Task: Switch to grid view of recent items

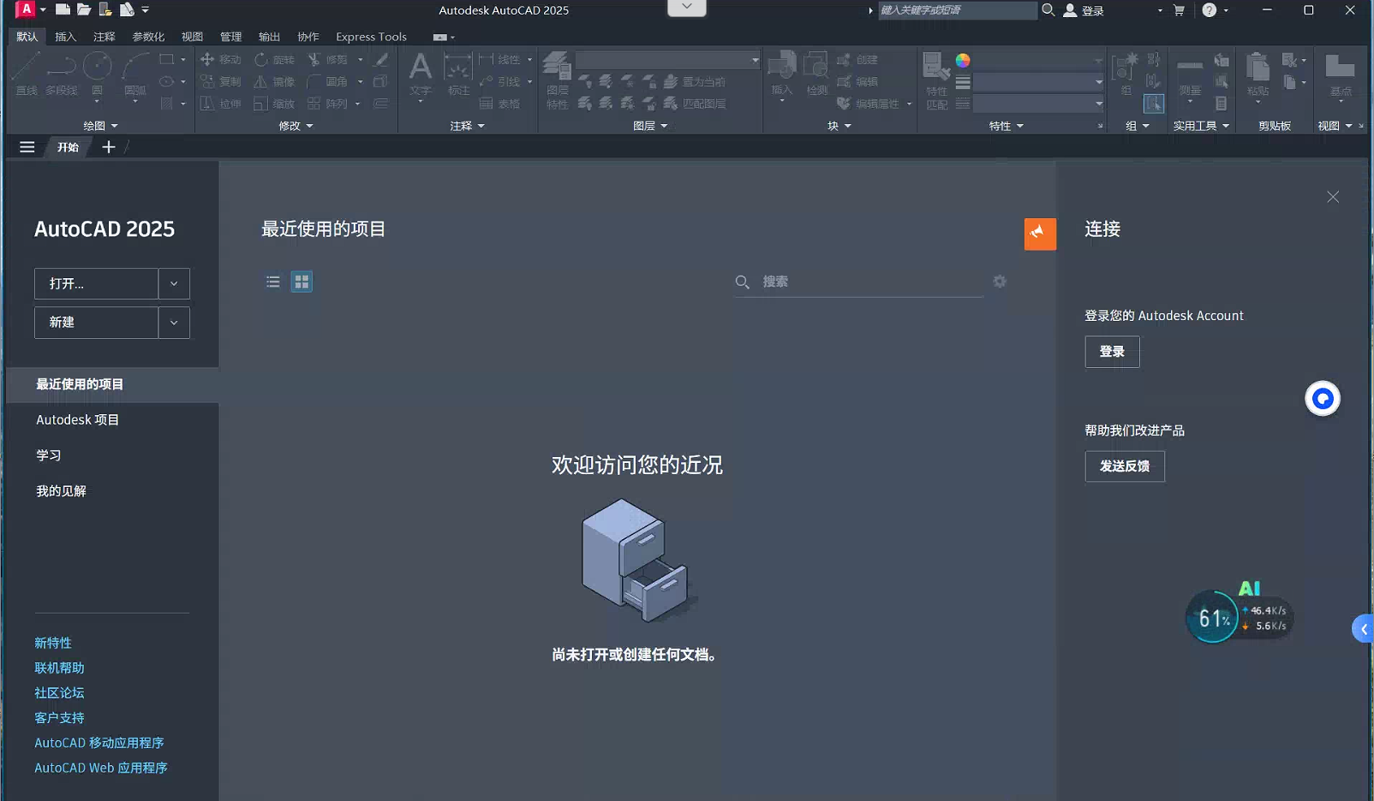Action: click(302, 282)
